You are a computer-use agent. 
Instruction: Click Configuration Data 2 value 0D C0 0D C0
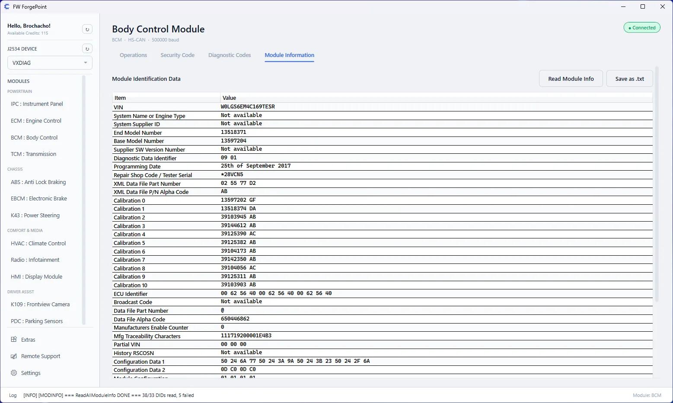(238, 369)
